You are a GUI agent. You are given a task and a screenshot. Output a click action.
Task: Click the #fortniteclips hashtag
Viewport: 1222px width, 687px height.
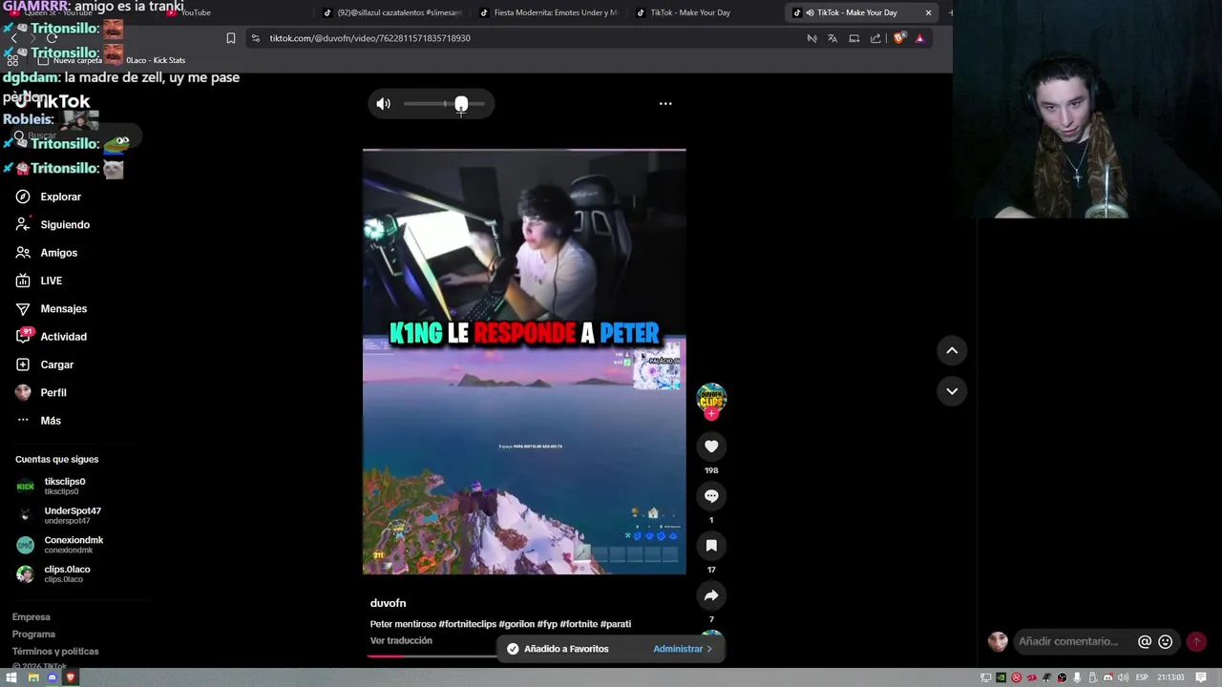pyautogui.click(x=467, y=624)
